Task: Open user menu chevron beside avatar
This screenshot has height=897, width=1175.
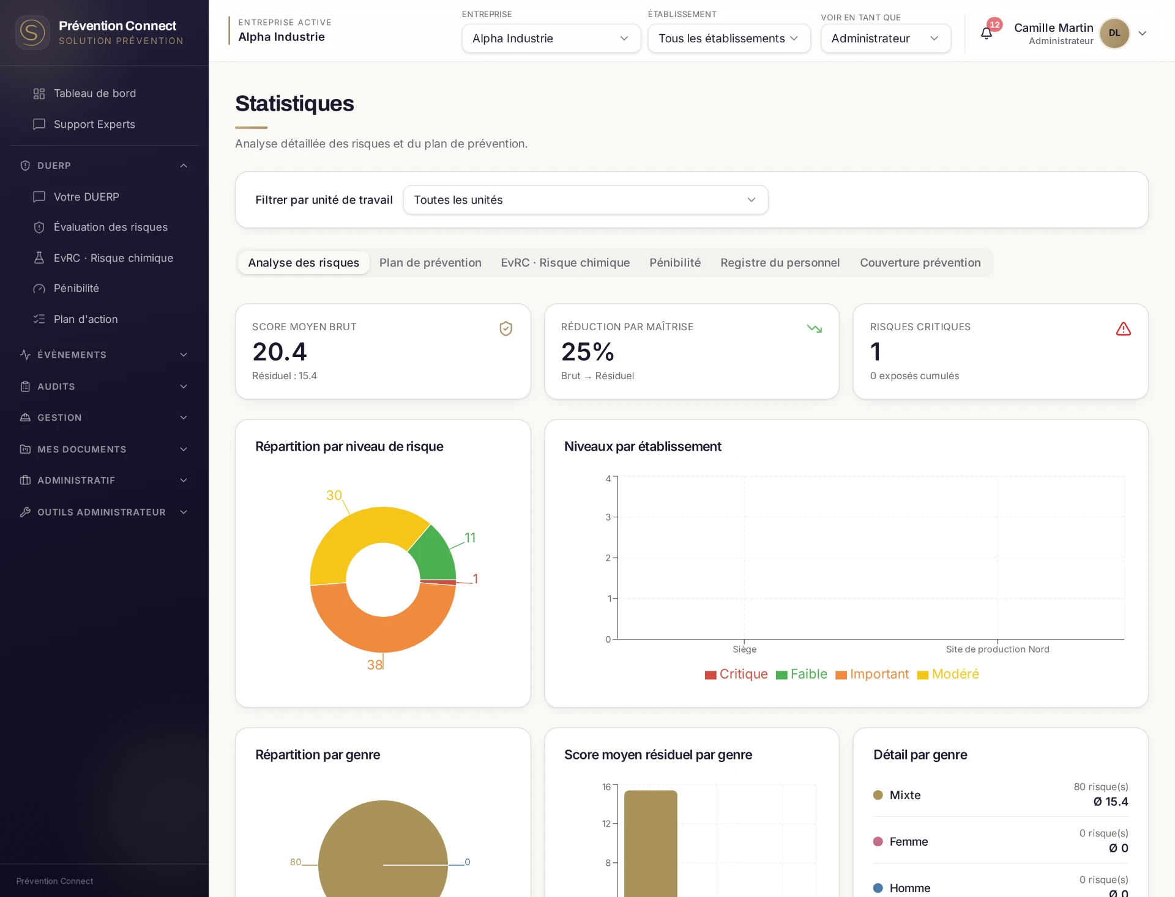Action: click(1143, 33)
